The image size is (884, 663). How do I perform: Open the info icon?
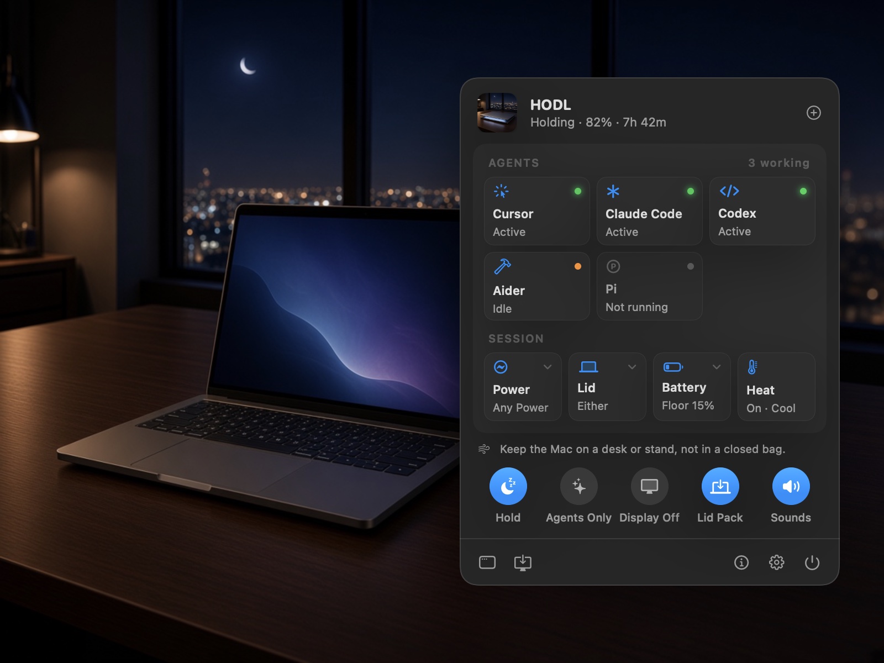(x=741, y=562)
